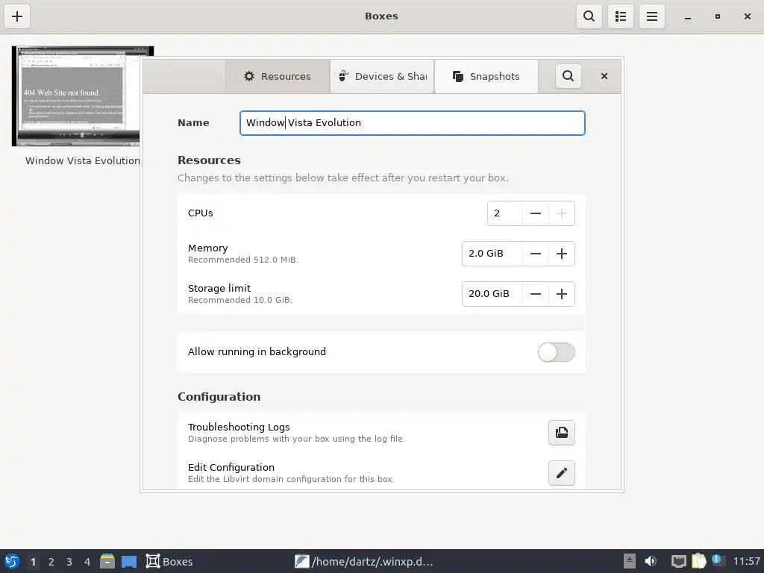Screen dimensions: 764x573
Task: Close the box properties dialog
Action: (604, 76)
